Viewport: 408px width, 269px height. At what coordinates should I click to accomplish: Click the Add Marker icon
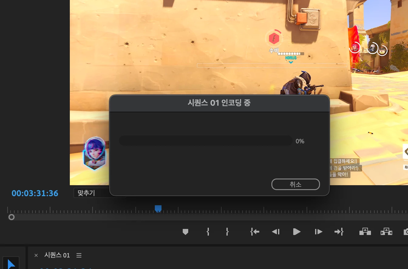(x=185, y=232)
